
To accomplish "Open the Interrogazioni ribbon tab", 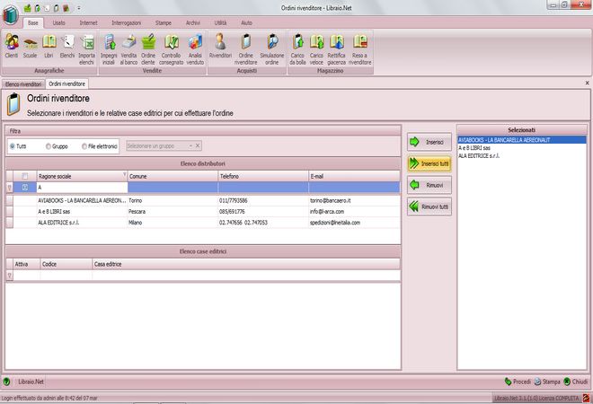I will [x=127, y=23].
